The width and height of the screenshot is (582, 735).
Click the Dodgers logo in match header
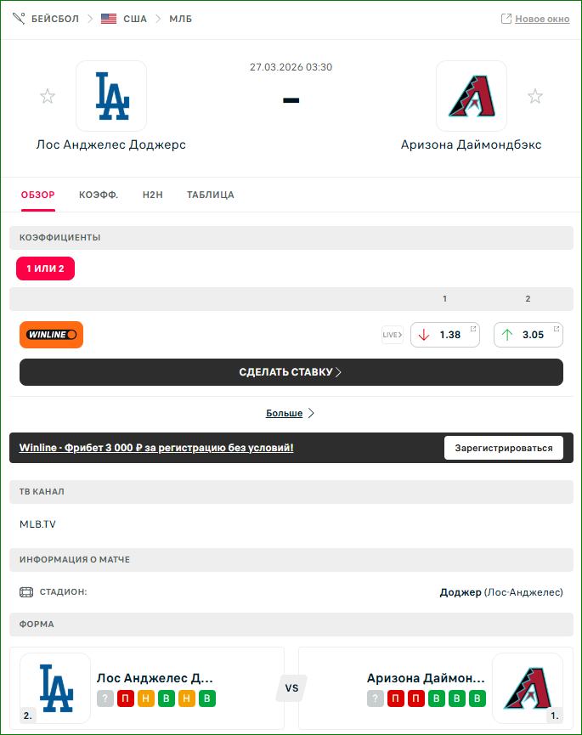point(111,96)
